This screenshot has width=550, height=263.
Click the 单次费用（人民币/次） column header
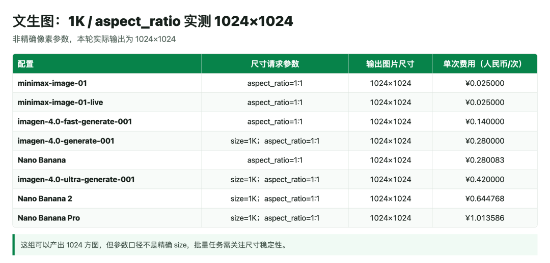pos(485,63)
